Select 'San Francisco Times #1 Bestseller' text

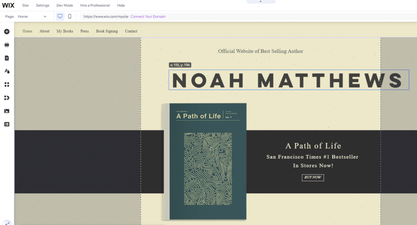312,157
